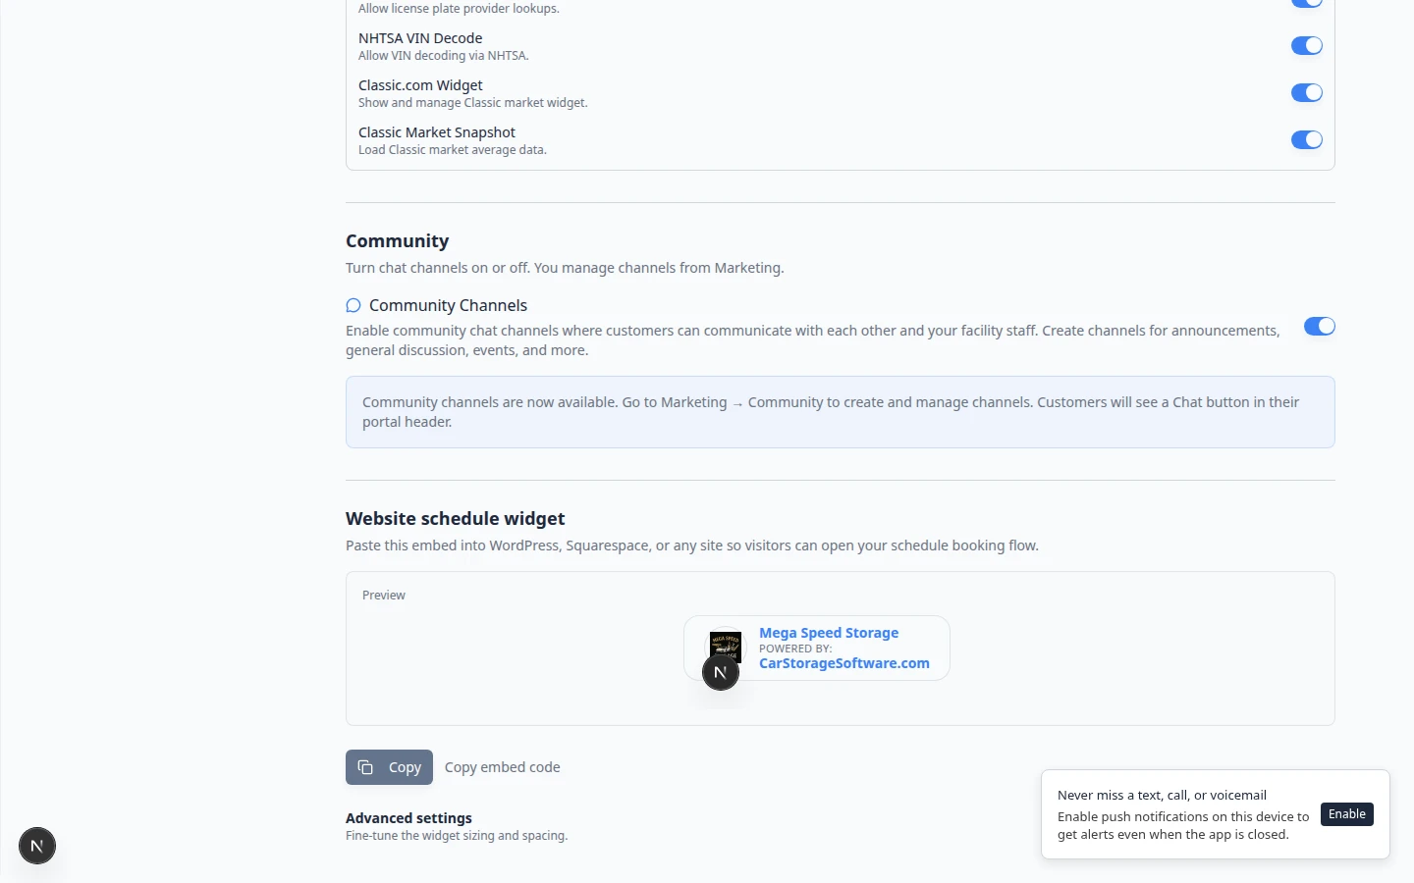
Task: Click the Community Channels chat bubble icon
Action: pyautogui.click(x=353, y=305)
